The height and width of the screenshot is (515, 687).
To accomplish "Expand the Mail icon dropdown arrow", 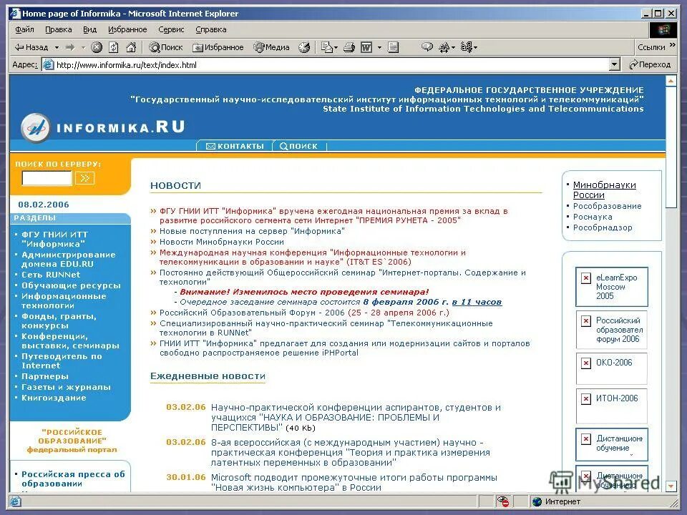I will pyautogui.click(x=336, y=47).
